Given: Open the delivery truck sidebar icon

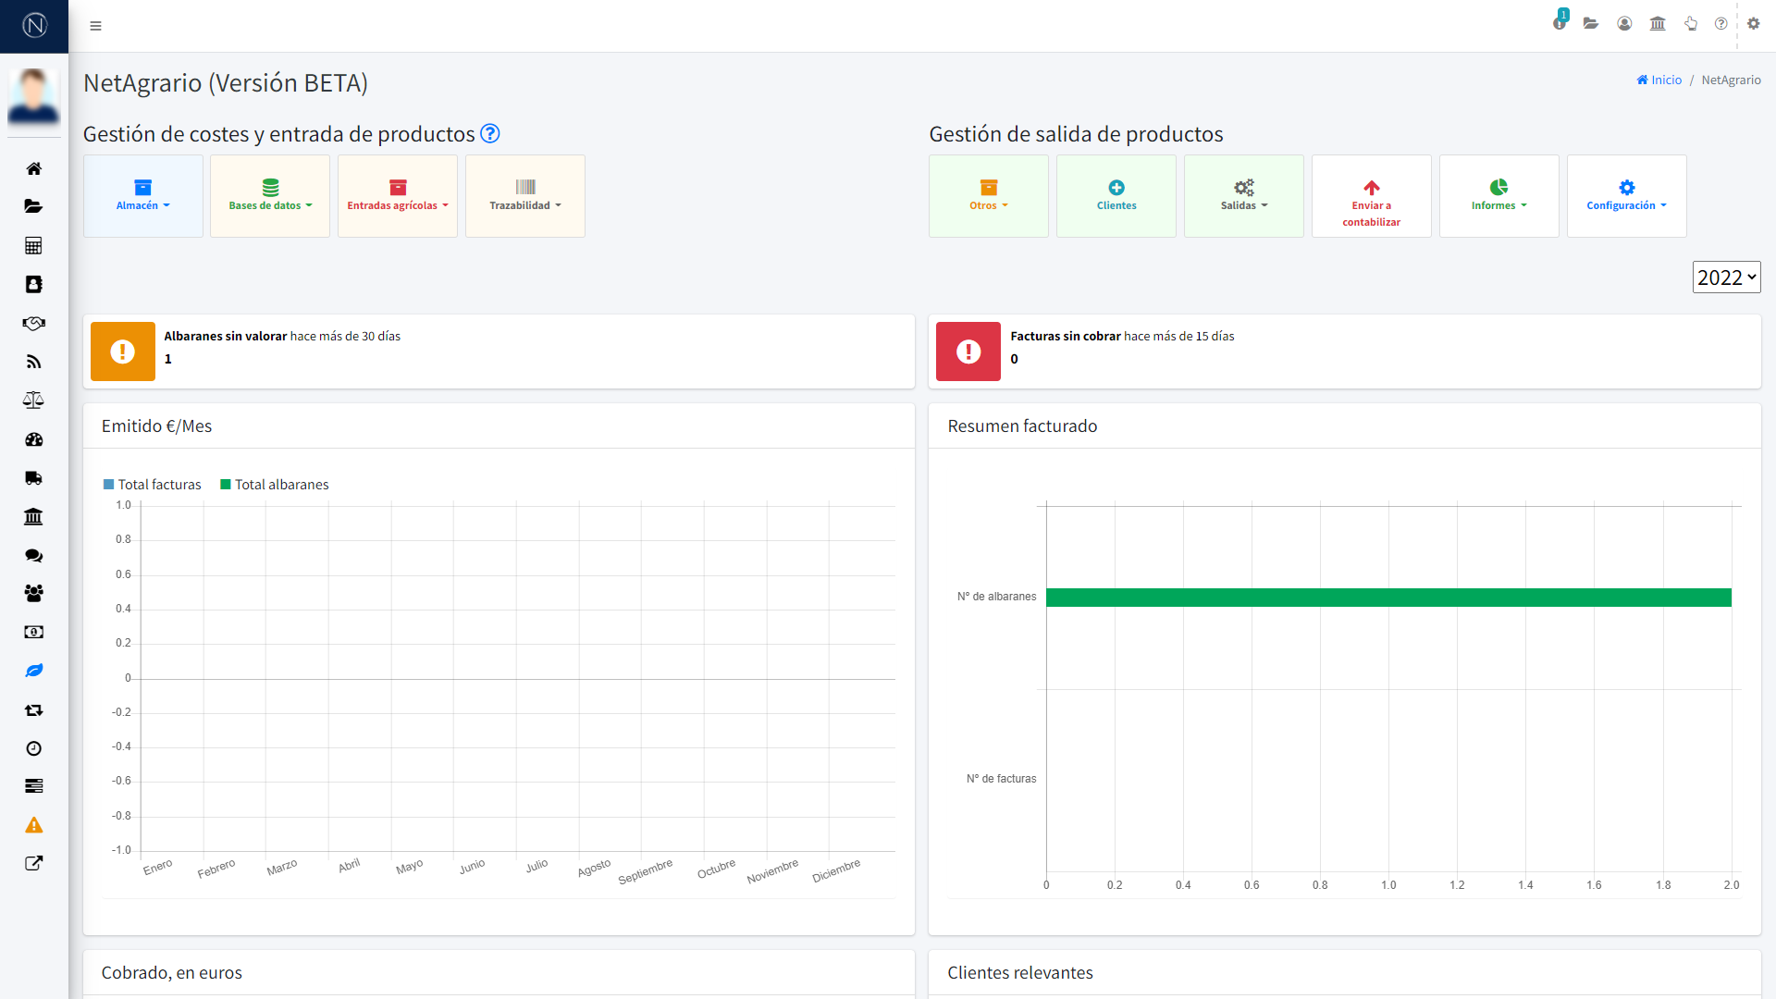Looking at the screenshot, I should point(33,478).
